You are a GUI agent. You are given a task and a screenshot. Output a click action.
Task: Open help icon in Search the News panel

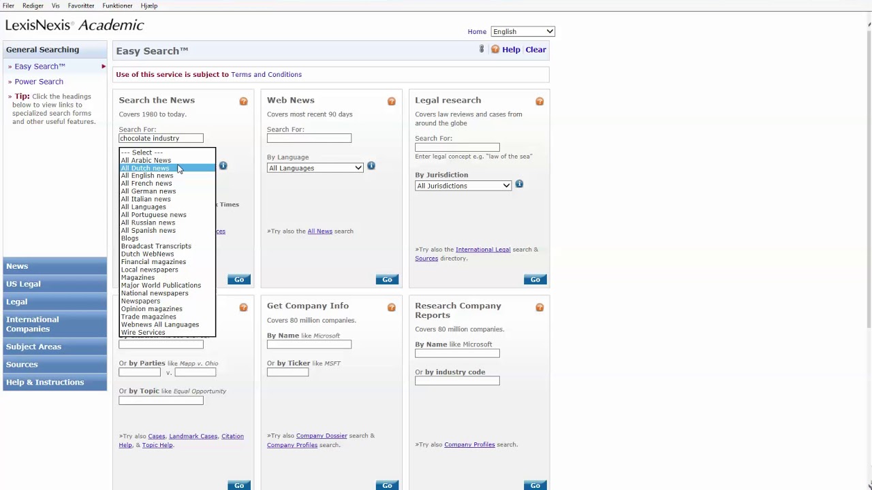(x=243, y=101)
